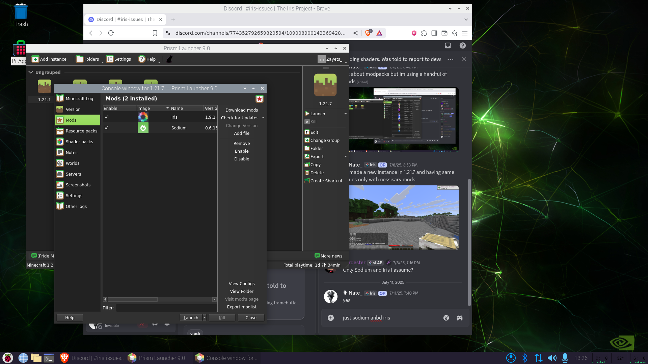Image resolution: width=648 pixels, height=364 pixels.
Task: Open the Screenshots page
Action: pyautogui.click(x=78, y=185)
